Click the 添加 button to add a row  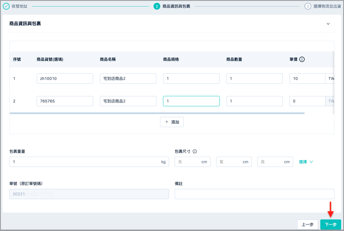[x=172, y=122]
